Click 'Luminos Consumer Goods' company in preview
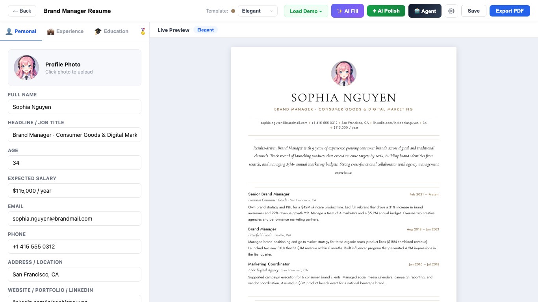538x302 pixels. [x=267, y=200]
